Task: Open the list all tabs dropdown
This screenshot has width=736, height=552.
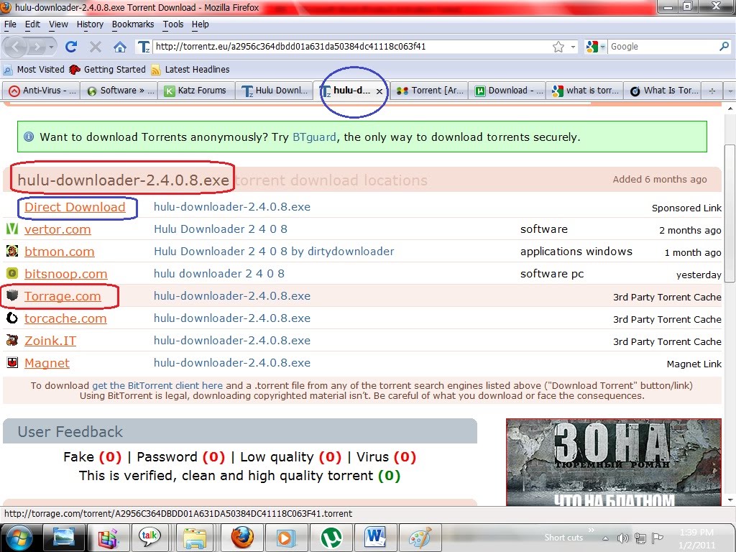Action: click(x=730, y=91)
